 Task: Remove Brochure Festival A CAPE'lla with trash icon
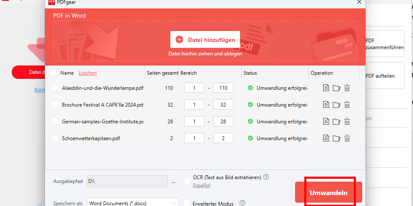coord(347,104)
